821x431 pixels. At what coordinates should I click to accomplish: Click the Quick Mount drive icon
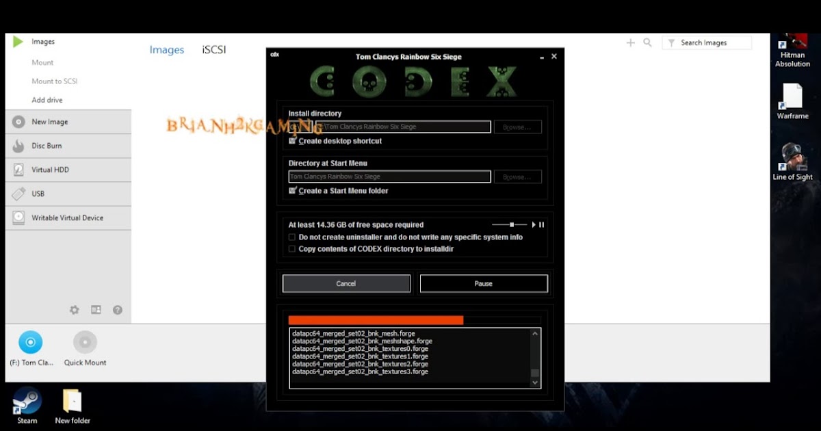coord(86,349)
